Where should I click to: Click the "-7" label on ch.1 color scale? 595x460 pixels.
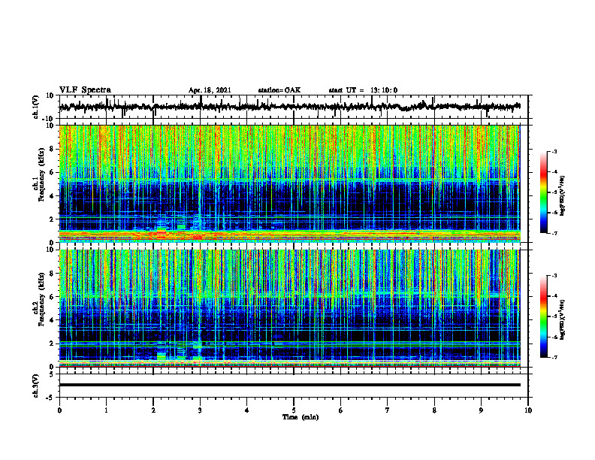click(x=554, y=233)
